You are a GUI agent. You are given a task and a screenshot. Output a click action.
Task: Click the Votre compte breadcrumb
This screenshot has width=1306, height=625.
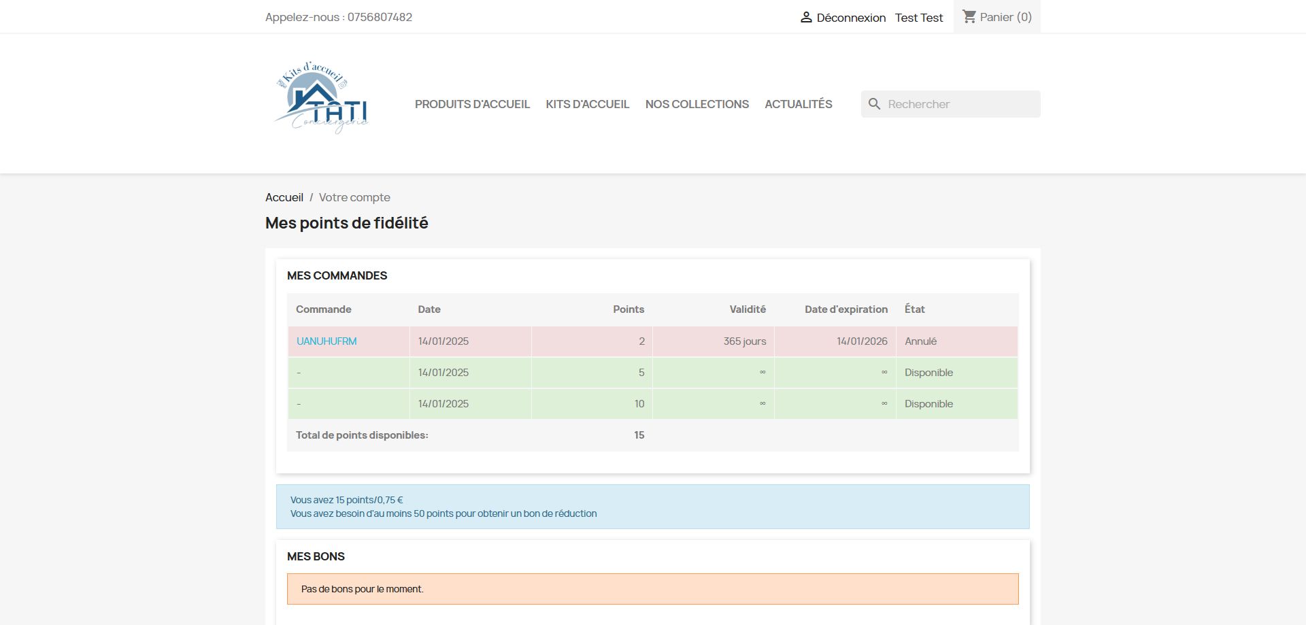tap(354, 197)
